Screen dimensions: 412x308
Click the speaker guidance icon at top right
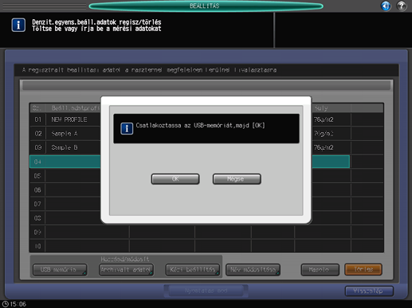tap(386, 6)
